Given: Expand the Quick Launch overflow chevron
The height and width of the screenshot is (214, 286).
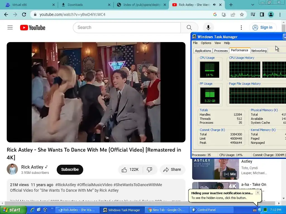Looking at the screenshot, I should (x=52, y=208).
